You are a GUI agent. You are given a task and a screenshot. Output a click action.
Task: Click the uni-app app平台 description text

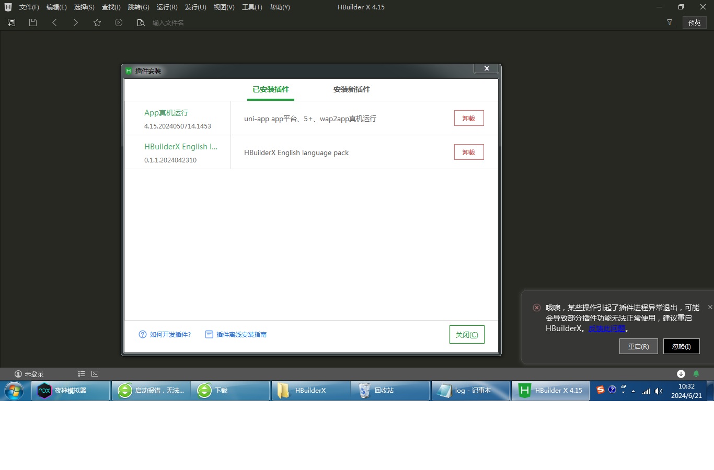[310, 119]
